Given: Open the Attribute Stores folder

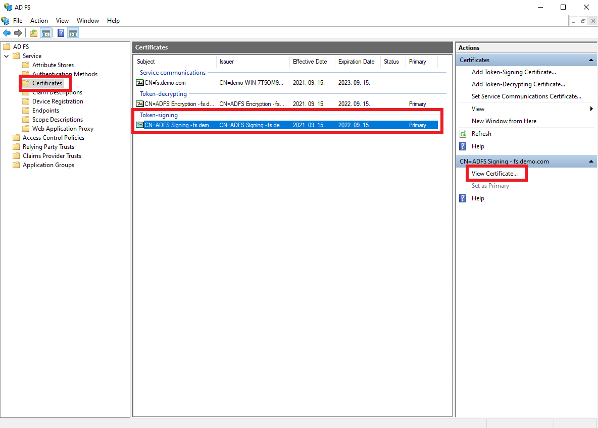Looking at the screenshot, I should 53,65.
